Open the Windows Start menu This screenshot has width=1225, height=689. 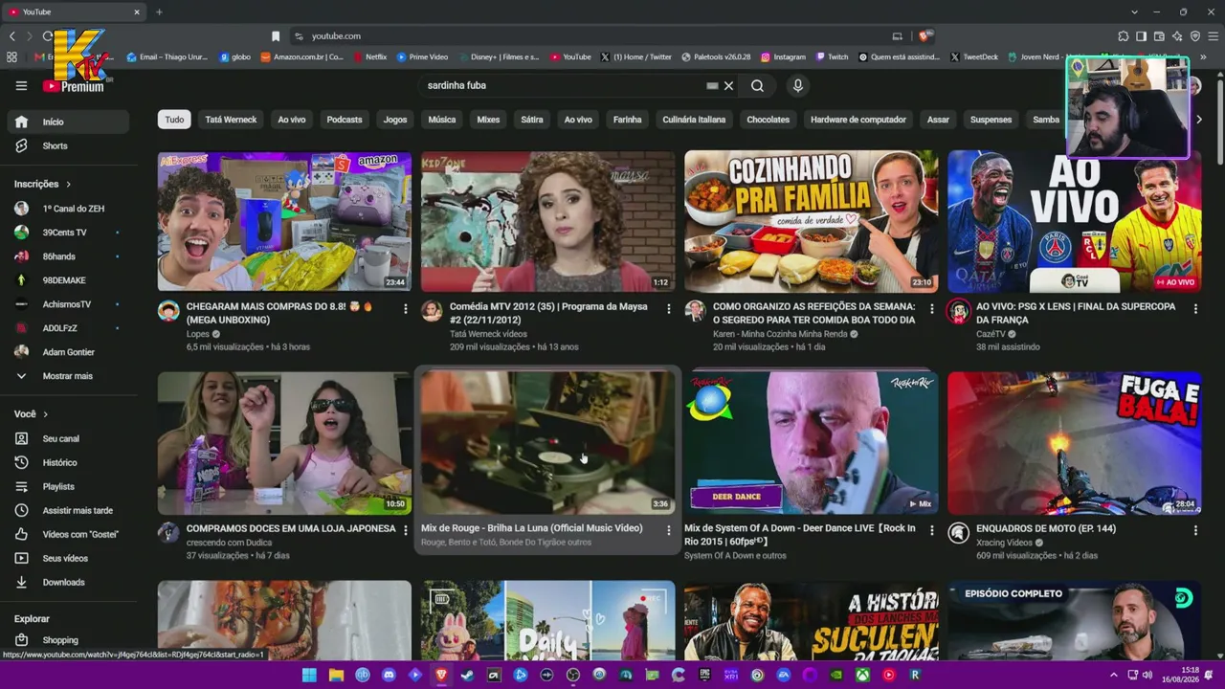(x=309, y=675)
